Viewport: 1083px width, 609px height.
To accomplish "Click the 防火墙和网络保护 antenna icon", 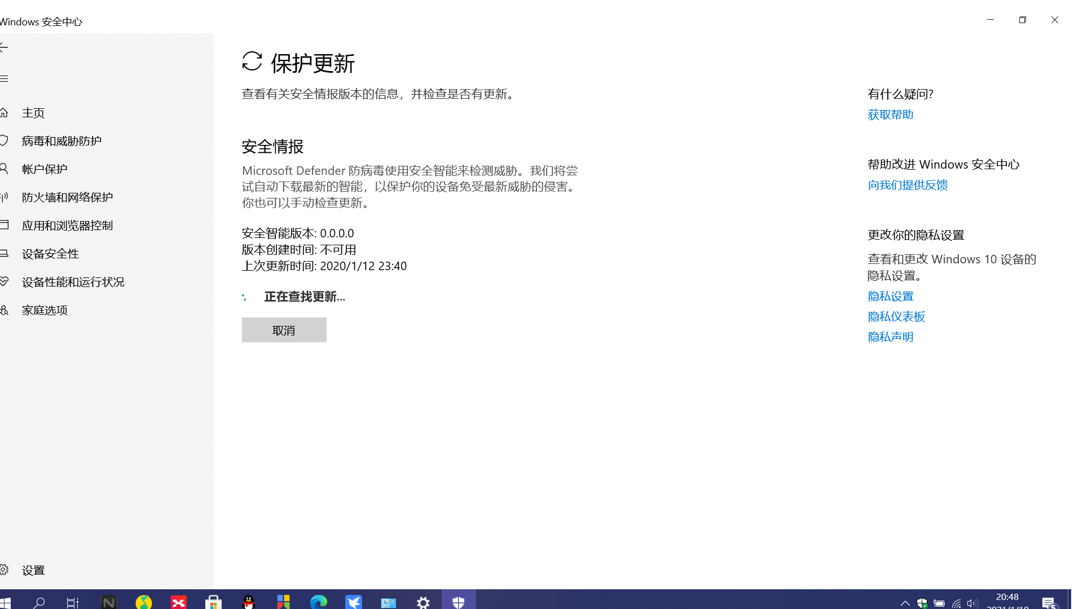I will [4, 197].
